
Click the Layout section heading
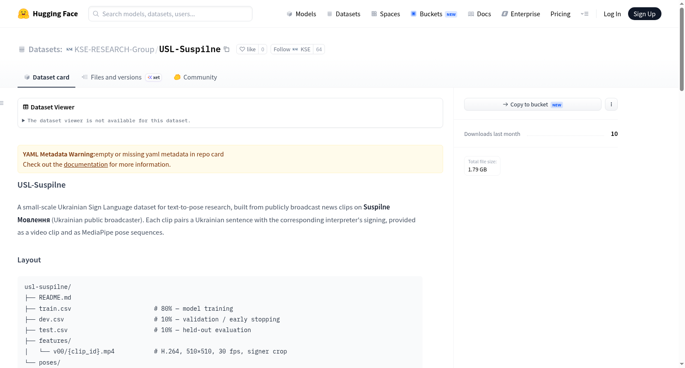[x=29, y=260]
